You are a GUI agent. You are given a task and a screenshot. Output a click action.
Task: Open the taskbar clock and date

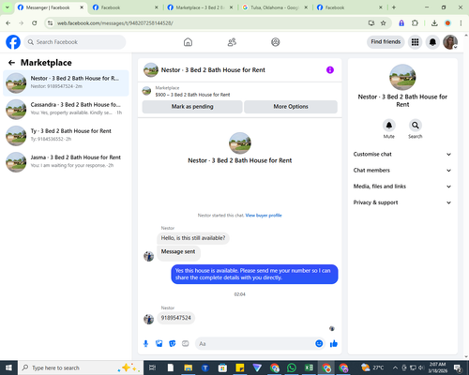[x=438, y=367]
